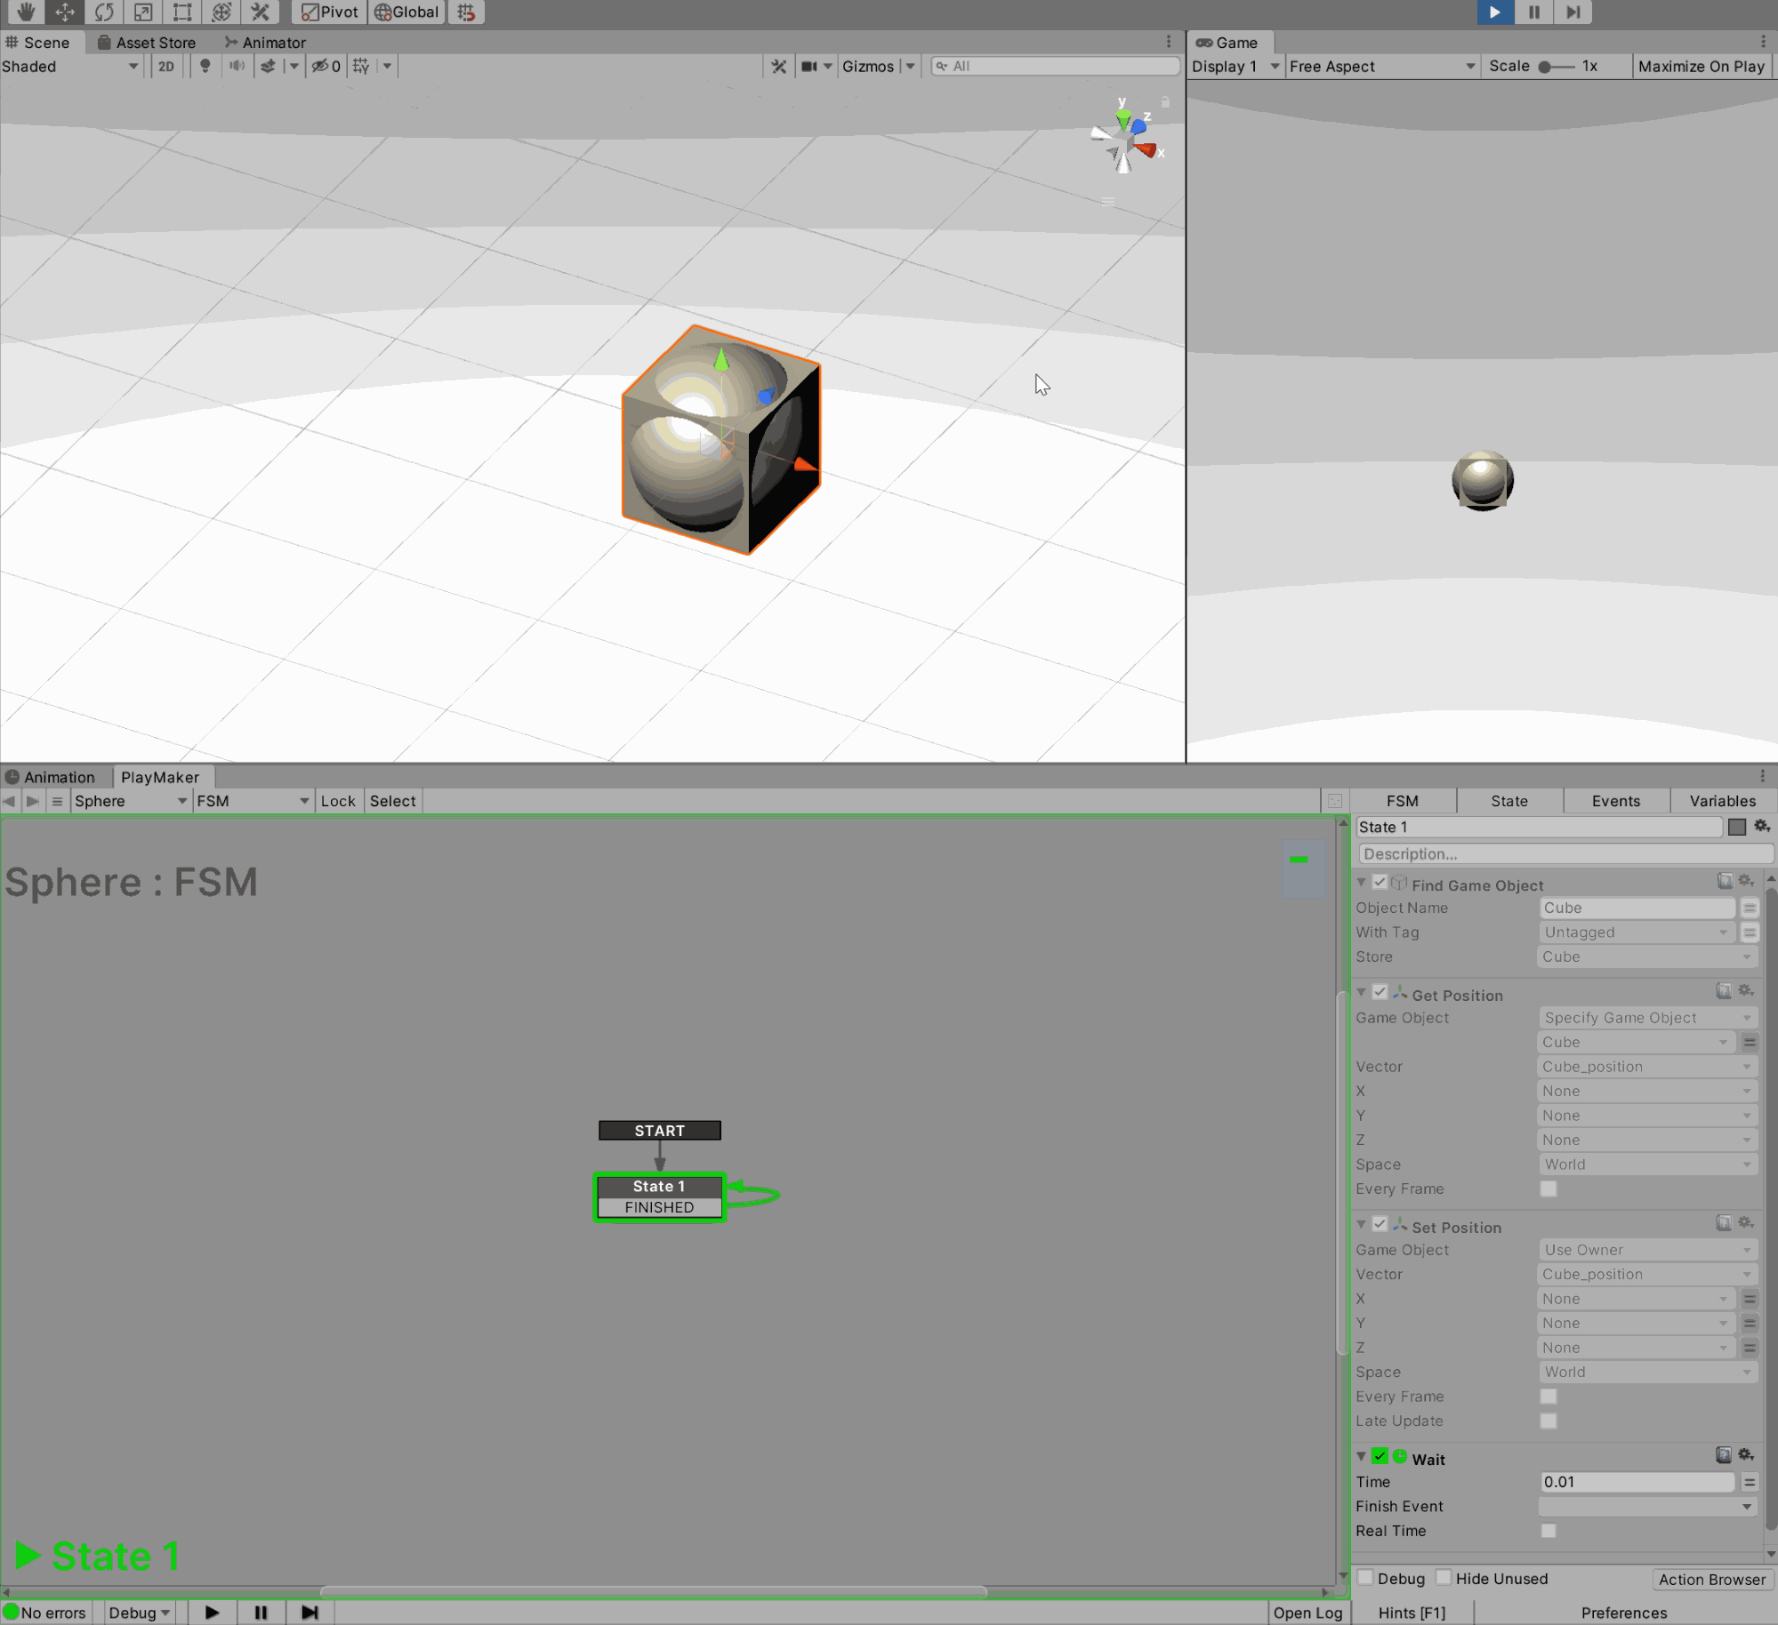Image resolution: width=1778 pixels, height=1625 pixels.
Task: Toggle 2D scene view mode
Action: pos(165,66)
